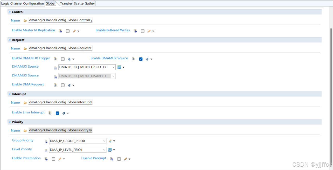Tick Enable Buffered Writes checkbox
The image size is (333, 170).
click(x=143, y=31)
